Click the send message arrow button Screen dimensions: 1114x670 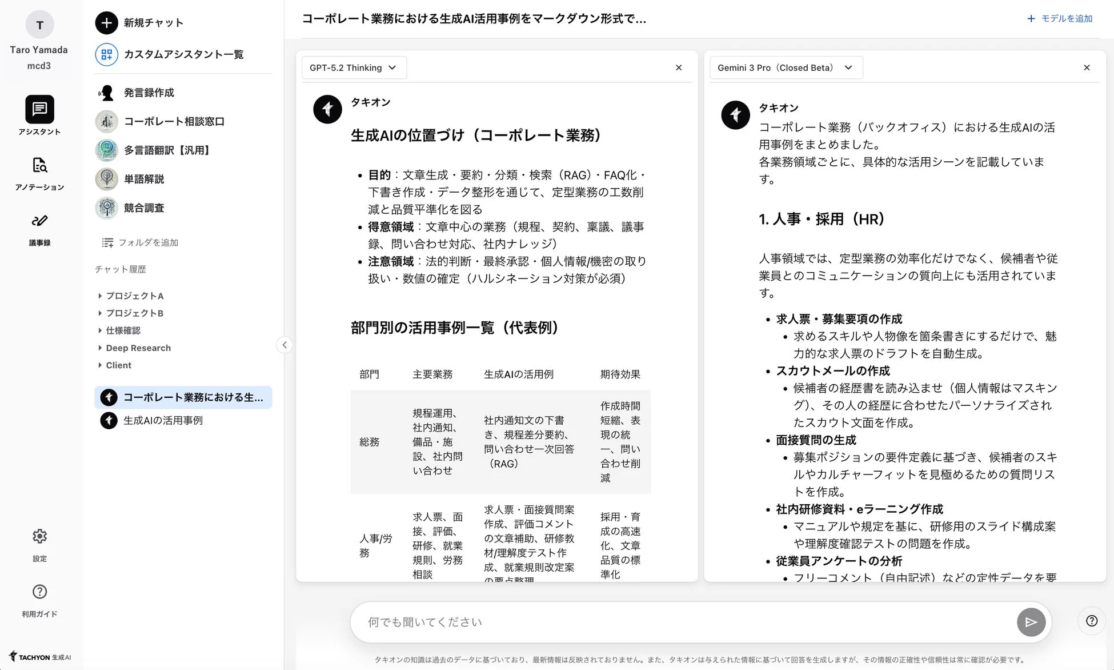click(x=1031, y=621)
